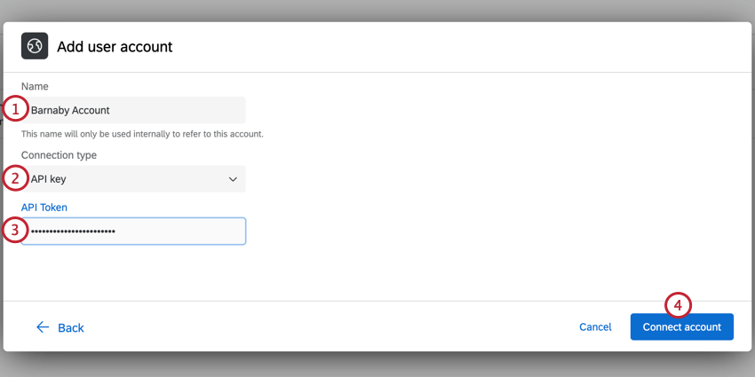Click into the masked API Token field
This screenshot has width=755, height=377.
(133, 232)
